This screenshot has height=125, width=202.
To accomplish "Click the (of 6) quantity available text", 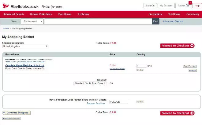I will pyautogui.click(x=149, y=66).
